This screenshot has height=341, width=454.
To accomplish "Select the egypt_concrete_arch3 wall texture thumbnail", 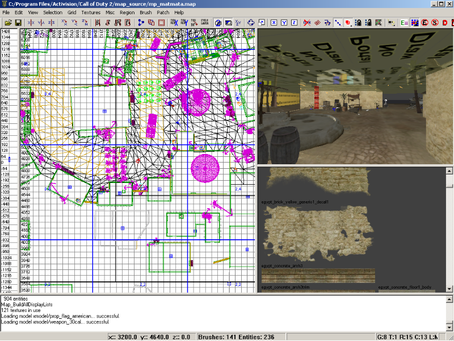I will click(318, 234).
